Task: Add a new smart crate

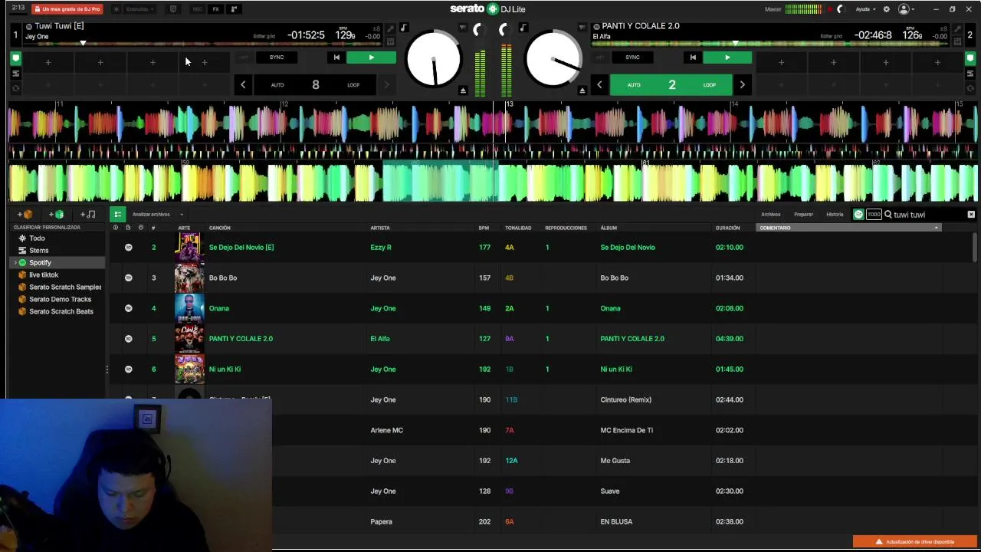Action: coord(57,215)
